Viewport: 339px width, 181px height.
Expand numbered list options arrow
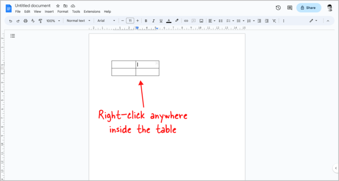[254, 21]
